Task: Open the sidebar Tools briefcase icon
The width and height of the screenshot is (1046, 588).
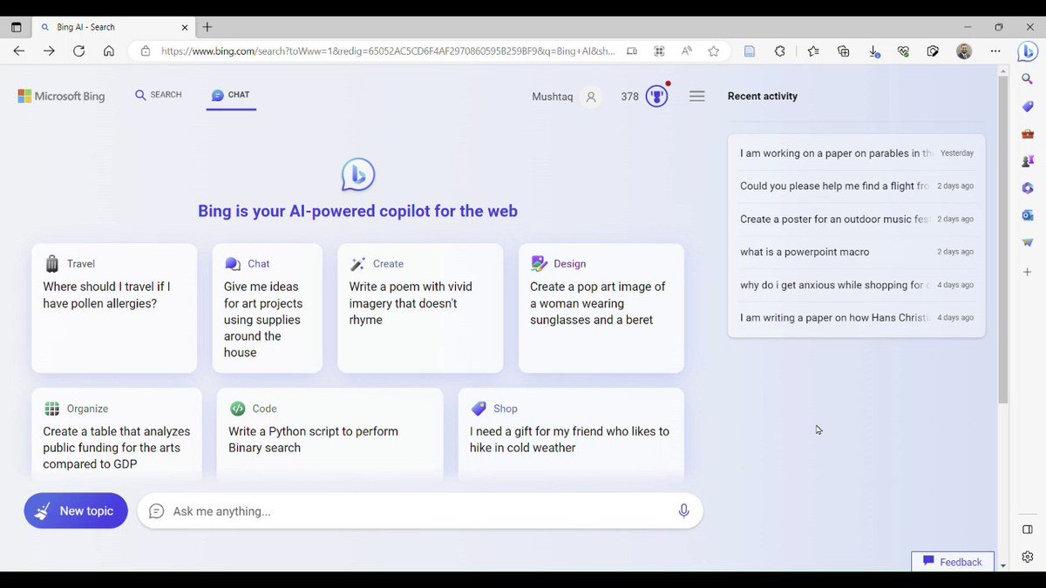Action: pyautogui.click(x=1028, y=134)
